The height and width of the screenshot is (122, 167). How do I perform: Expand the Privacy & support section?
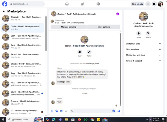[x=143, y=61]
